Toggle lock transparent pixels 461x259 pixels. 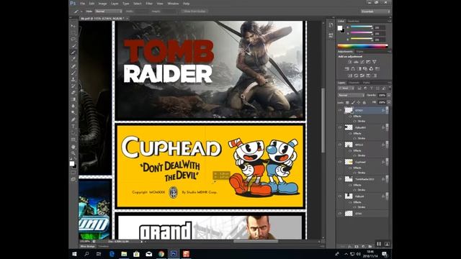coord(347,102)
